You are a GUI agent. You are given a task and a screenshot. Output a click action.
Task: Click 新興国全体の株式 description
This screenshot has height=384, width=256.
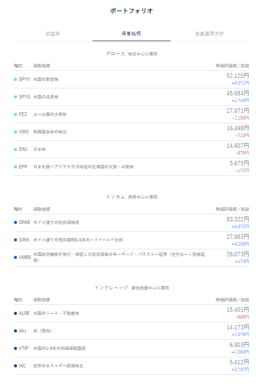pyautogui.click(x=50, y=132)
